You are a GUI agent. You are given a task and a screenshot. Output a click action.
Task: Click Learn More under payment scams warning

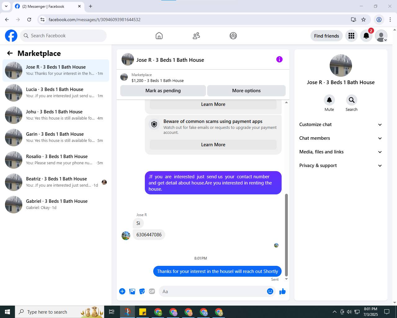tap(213, 145)
